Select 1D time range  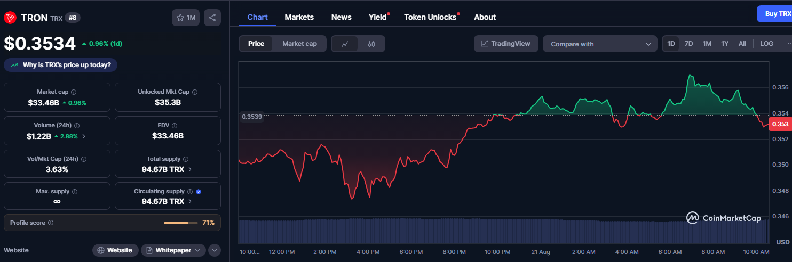[x=671, y=44]
